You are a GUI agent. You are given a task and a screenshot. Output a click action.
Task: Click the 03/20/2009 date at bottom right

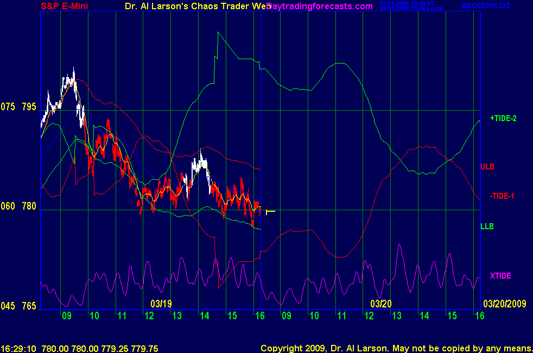pos(505,303)
